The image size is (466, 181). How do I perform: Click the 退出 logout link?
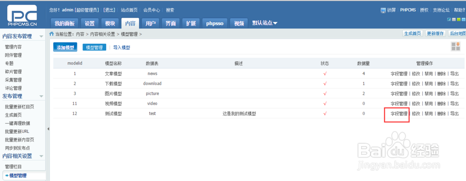tap(109, 10)
